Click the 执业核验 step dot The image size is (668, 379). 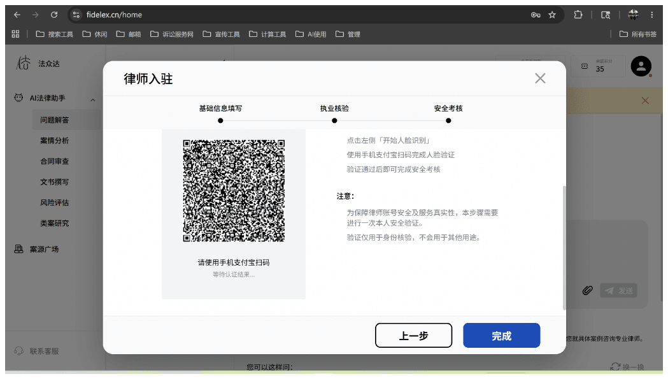[x=334, y=120]
